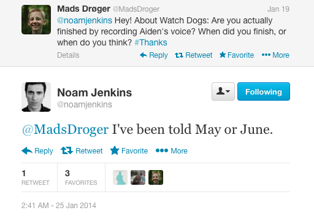View Noam Jenkins' black-and-white profile photo
The height and width of the screenshot is (221, 314).
pyautogui.click(x=36, y=97)
